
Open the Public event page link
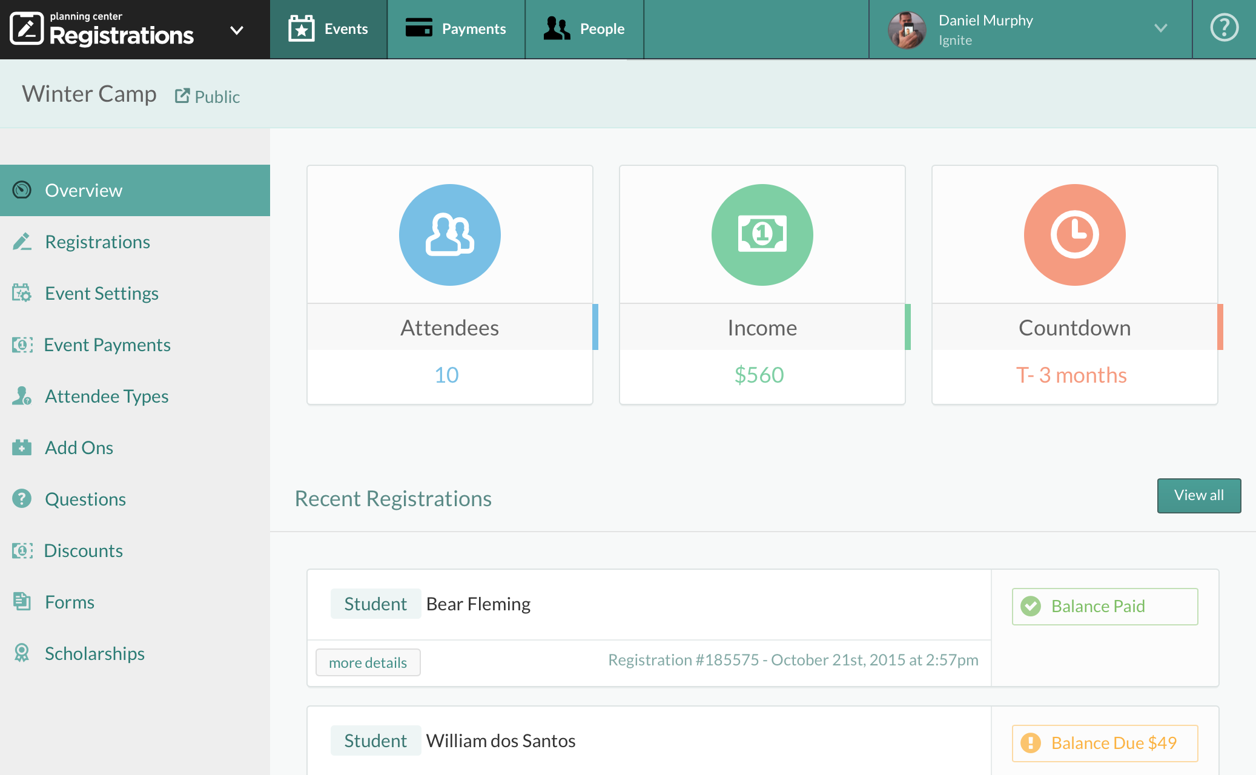point(208,96)
